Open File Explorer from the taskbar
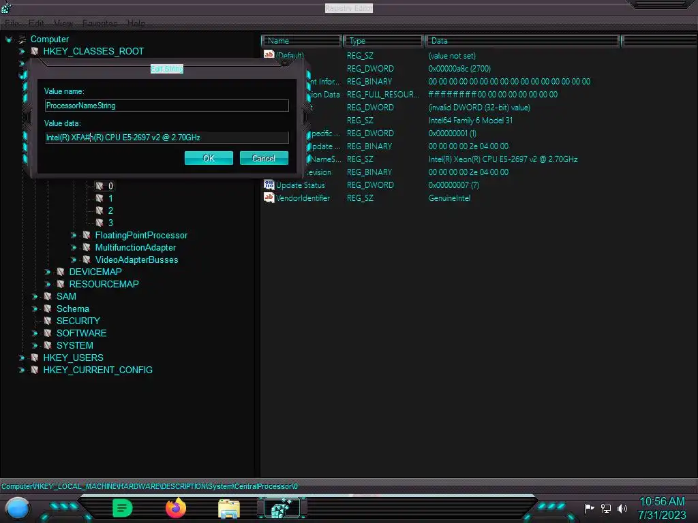The height and width of the screenshot is (523, 698). [229, 508]
